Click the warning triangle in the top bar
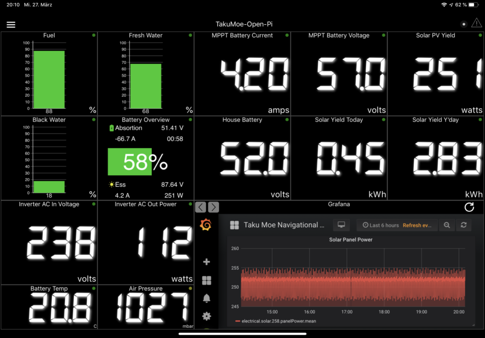 [x=476, y=24]
